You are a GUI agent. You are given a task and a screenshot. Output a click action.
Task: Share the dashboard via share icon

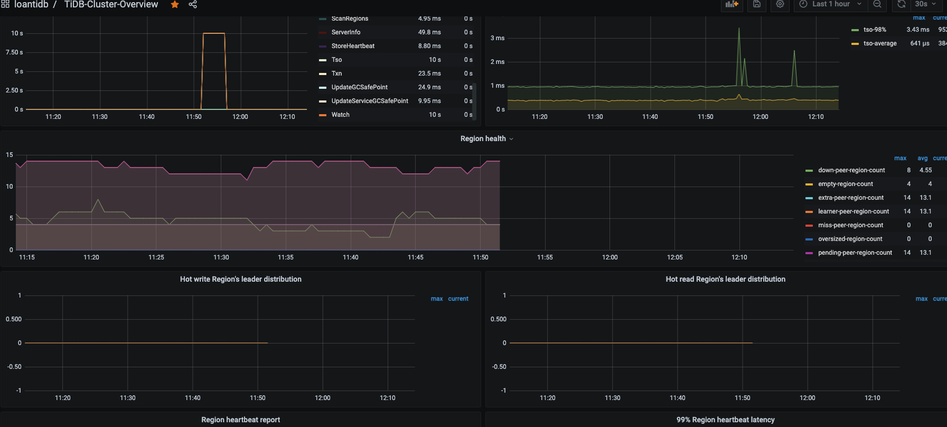pyautogui.click(x=193, y=5)
